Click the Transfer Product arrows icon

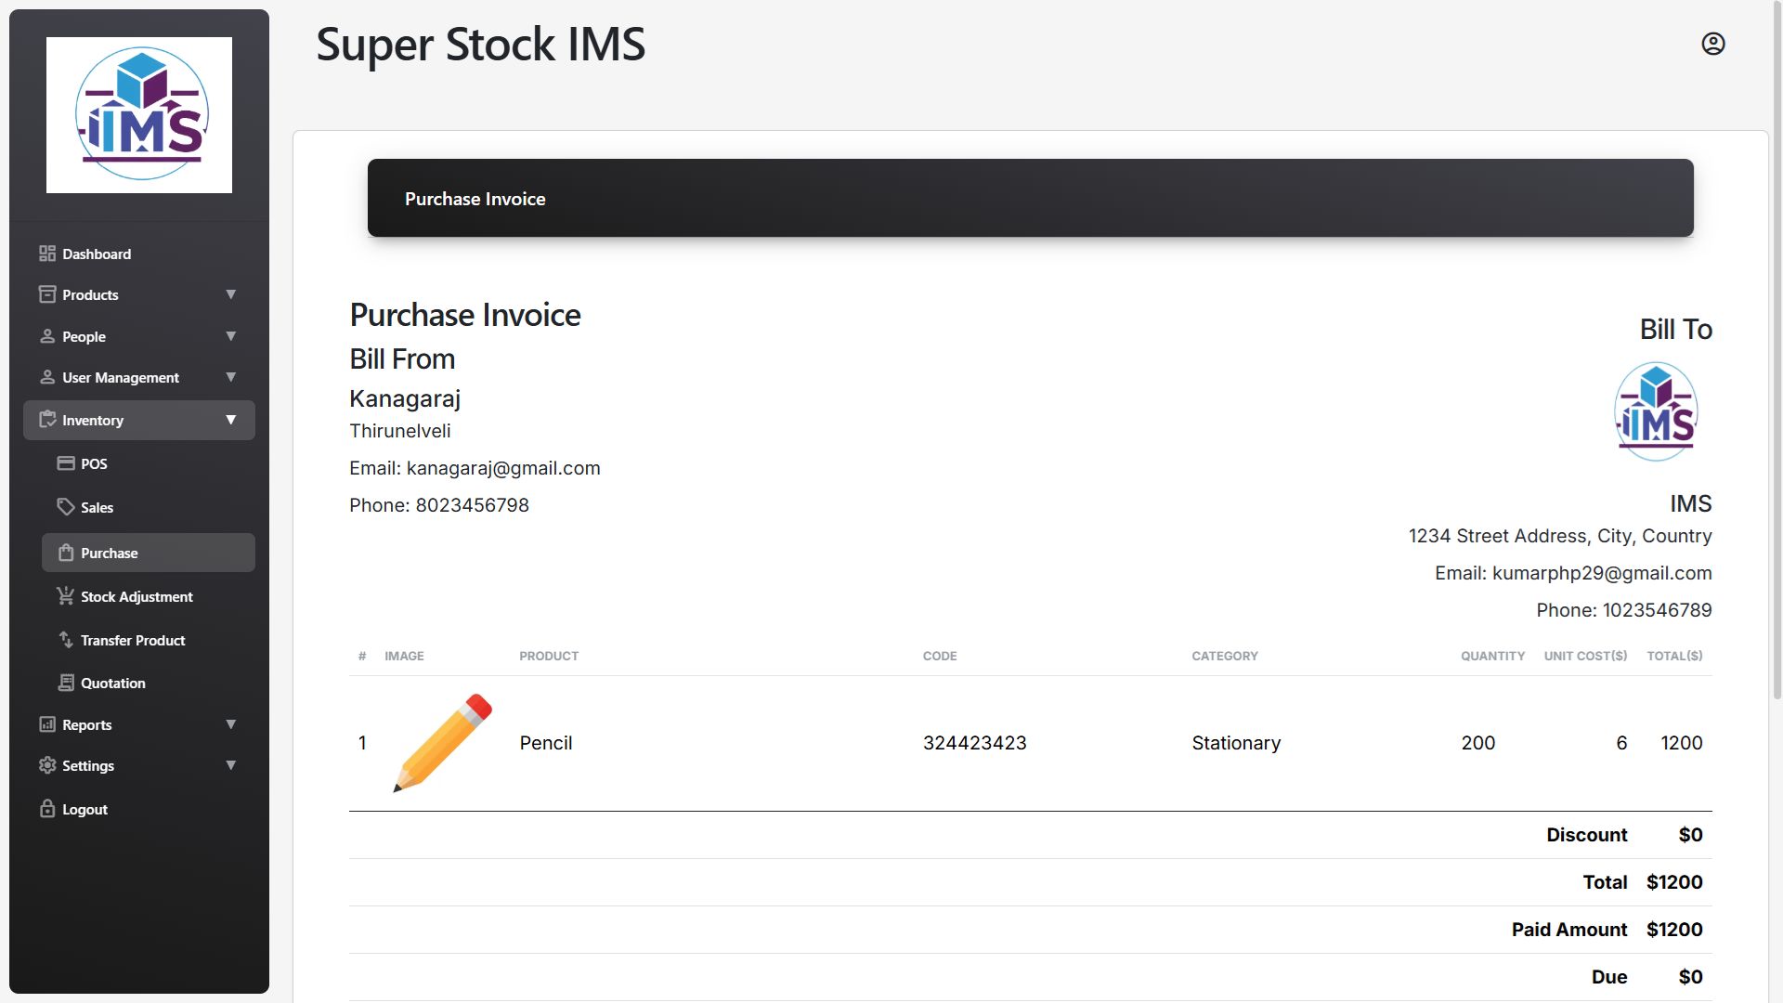66,640
